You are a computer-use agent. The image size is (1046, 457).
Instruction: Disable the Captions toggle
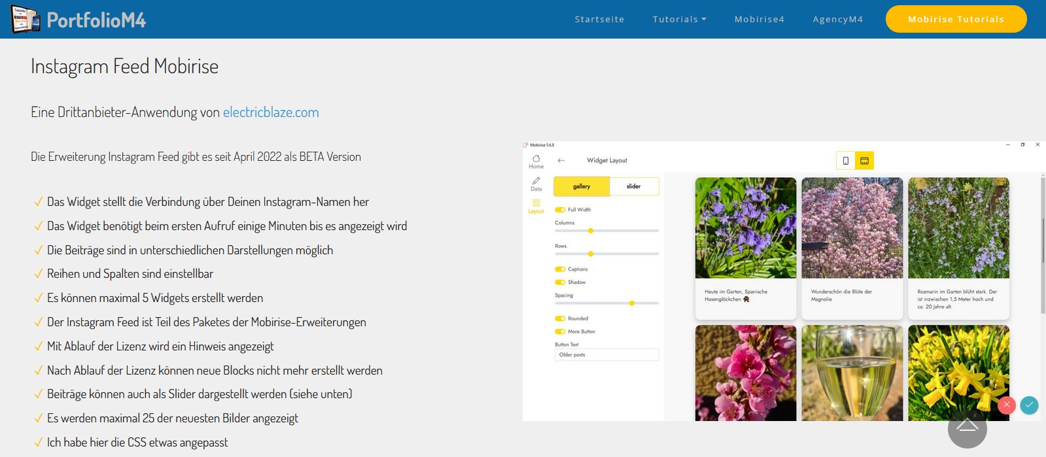click(x=560, y=269)
